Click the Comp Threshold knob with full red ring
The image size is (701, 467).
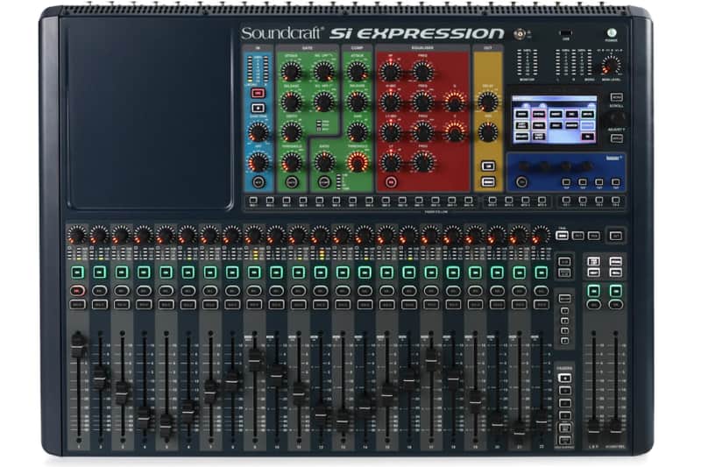(x=357, y=163)
